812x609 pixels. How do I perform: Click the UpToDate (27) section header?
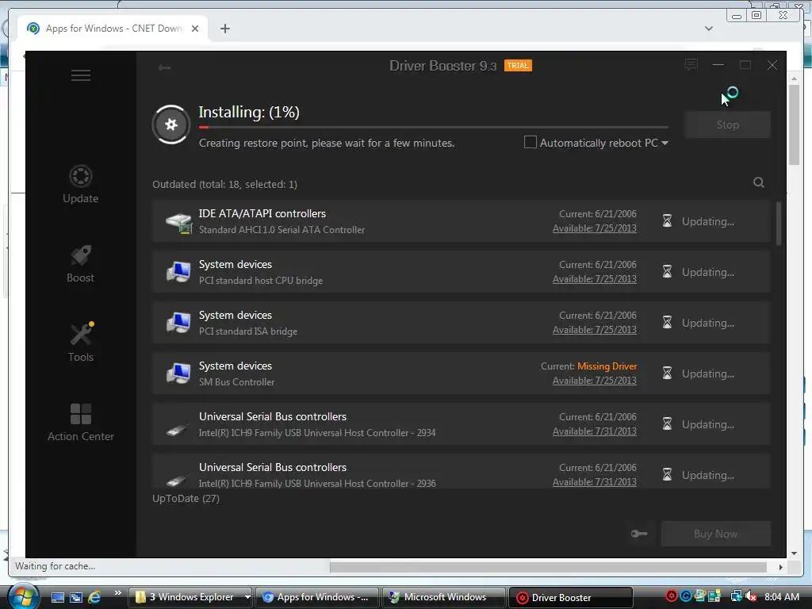click(186, 498)
